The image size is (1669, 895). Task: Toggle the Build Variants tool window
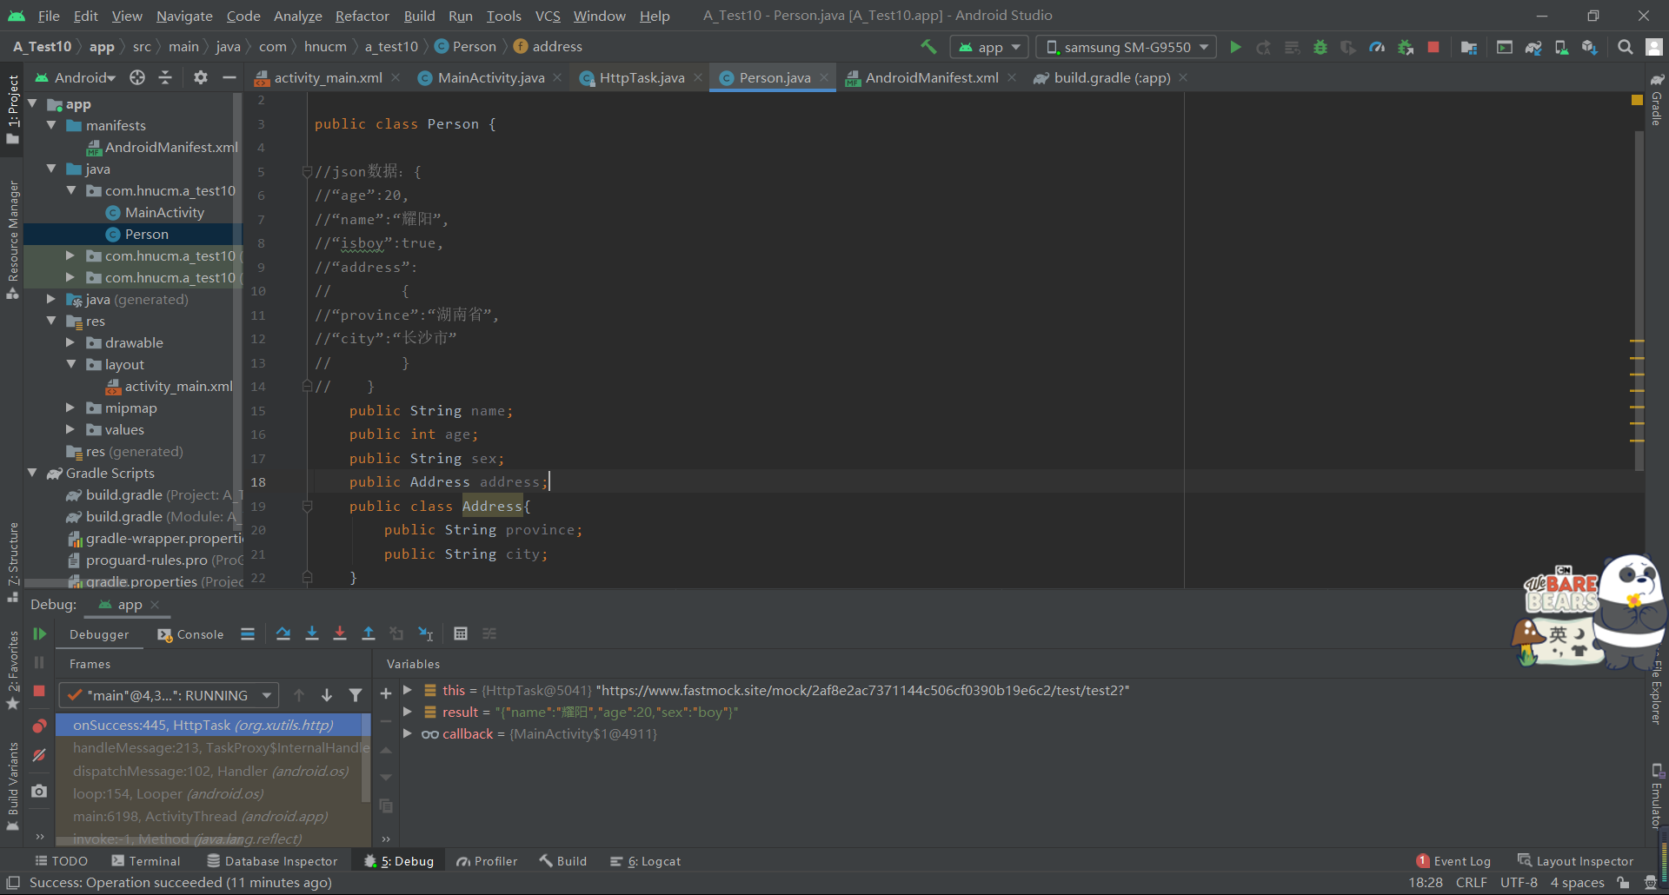click(12, 786)
